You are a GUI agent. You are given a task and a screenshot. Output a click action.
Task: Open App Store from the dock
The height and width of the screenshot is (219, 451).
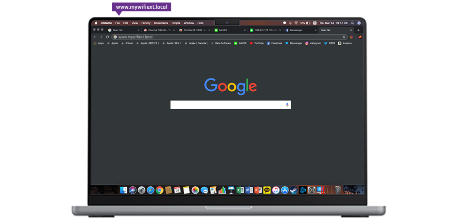pyautogui.click(x=285, y=190)
